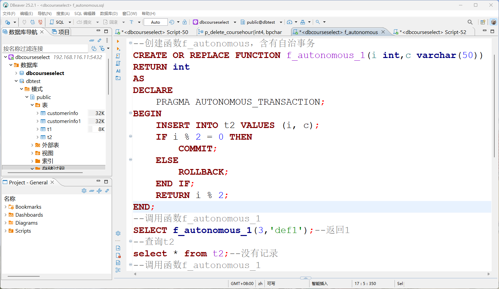The height and width of the screenshot is (289, 499).
Task: Click the GMT+08:00 timezone in status bar
Action: pyautogui.click(x=242, y=284)
